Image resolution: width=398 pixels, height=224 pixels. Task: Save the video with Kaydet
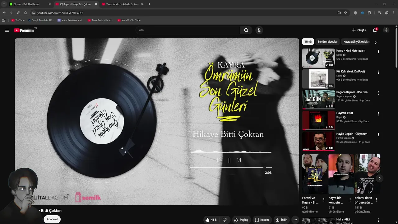pyautogui.click(x=262, y=220)
